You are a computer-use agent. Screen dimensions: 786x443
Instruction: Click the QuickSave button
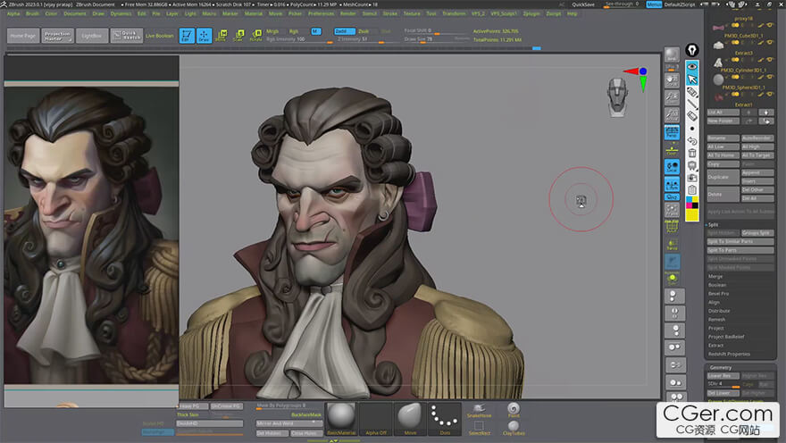583,4
